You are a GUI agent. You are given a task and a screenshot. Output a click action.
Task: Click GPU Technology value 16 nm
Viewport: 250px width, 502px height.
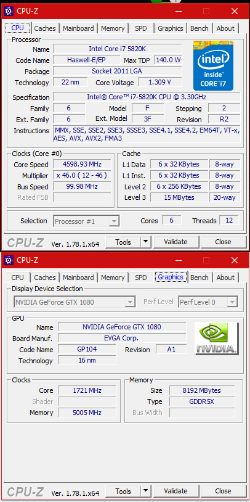87,360
